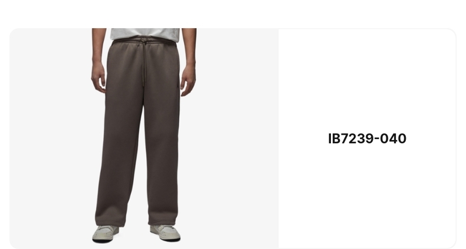The image size is (466, 249).
Task: Select the model's right white sneaker
Action: (165, 233)
